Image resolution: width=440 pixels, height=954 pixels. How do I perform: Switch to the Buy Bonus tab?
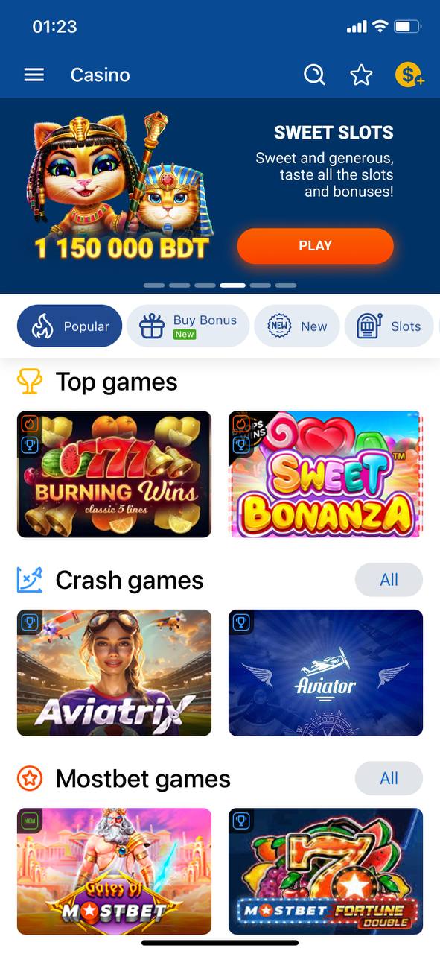pos(188,326)
